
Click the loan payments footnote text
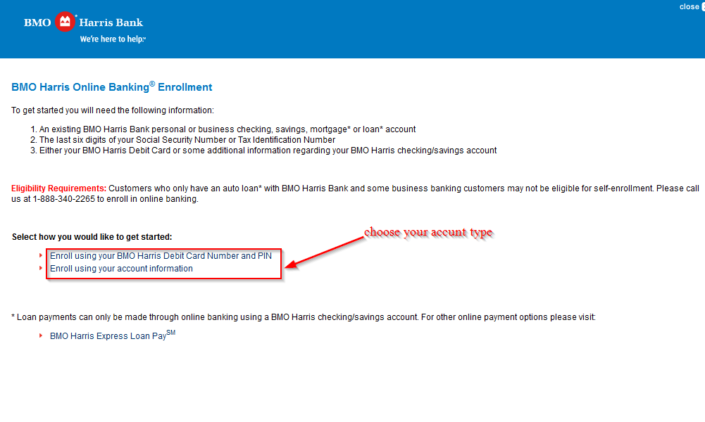(304, 317)
